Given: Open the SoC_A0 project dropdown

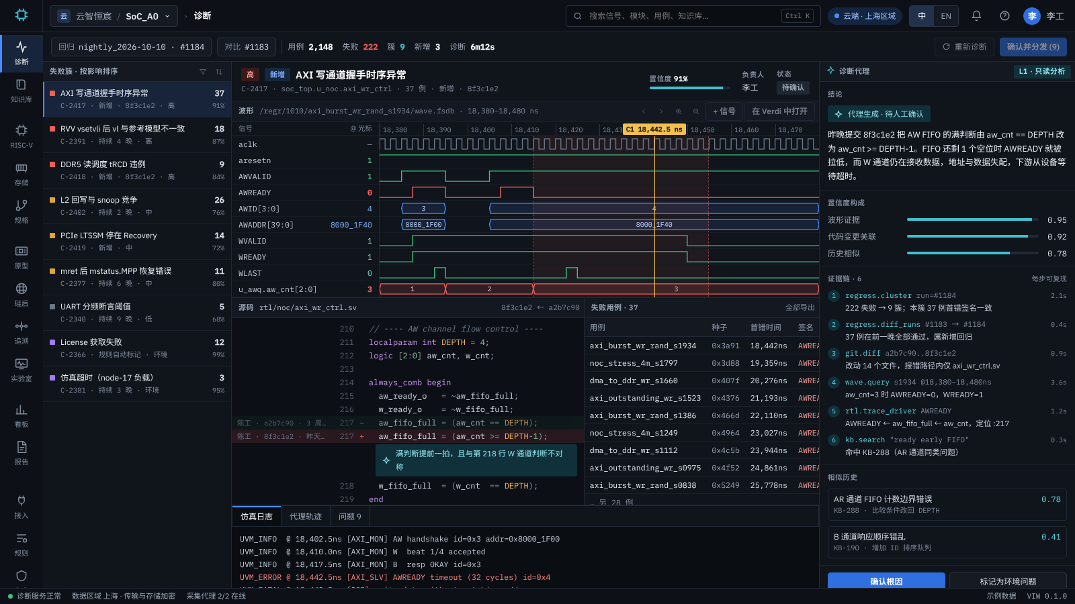Looking at the screenshot, I should click(x=114, y=16).
